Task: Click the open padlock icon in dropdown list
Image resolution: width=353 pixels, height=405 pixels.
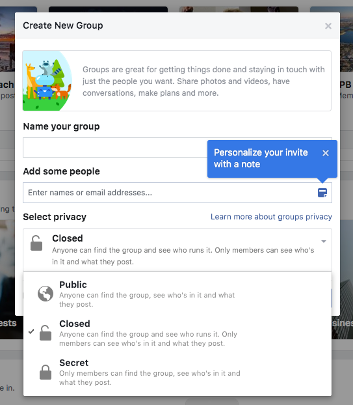Action: point(46,333)
